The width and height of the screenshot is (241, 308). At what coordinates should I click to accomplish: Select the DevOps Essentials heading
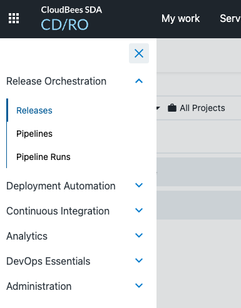coord(48,262)
